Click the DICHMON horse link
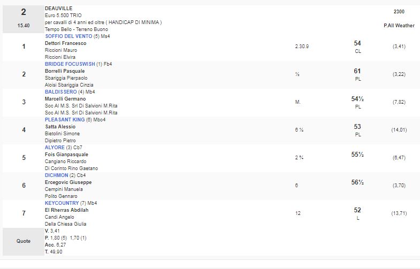Viewport: 420px width, 269px height. (57, 175)
